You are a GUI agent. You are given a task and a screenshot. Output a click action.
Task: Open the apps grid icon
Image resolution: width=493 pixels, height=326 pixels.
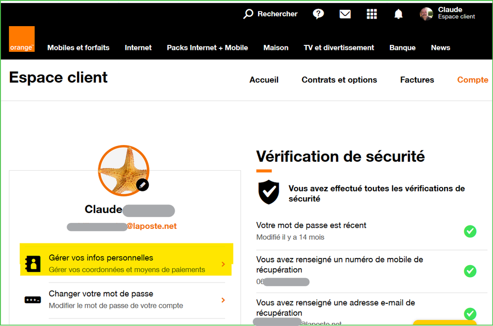(372, 14)
